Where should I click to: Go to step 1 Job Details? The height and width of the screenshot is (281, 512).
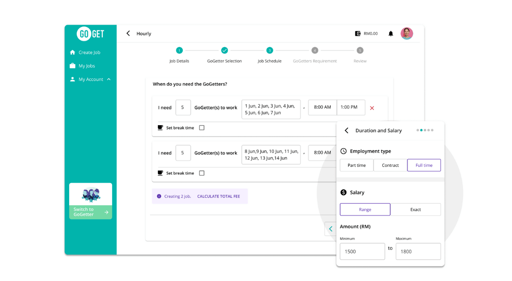[179, 50]
